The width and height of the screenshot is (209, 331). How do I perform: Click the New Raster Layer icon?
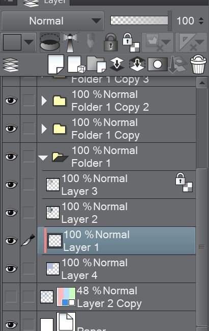pos(56,64)
